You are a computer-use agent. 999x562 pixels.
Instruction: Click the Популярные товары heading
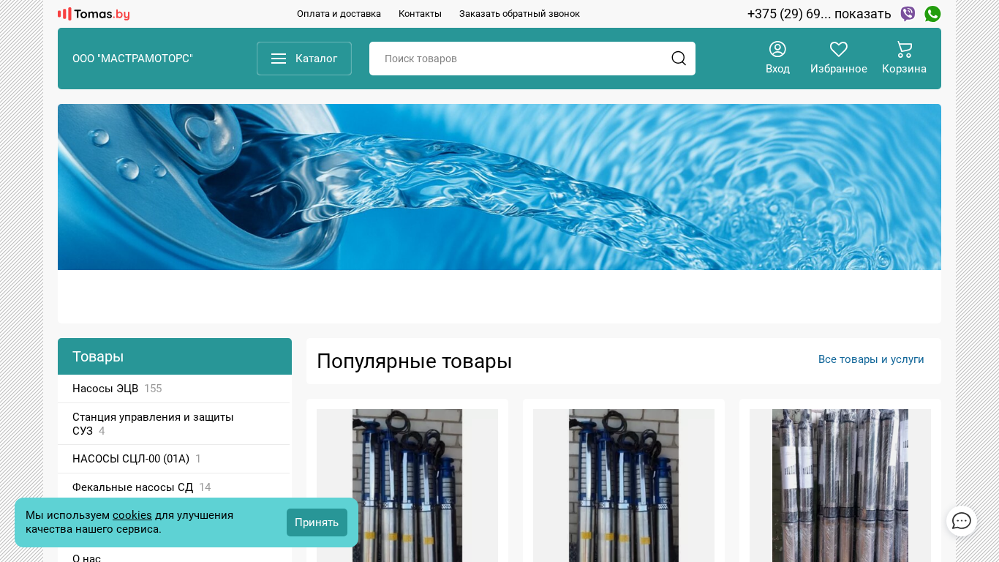(414, 361)
